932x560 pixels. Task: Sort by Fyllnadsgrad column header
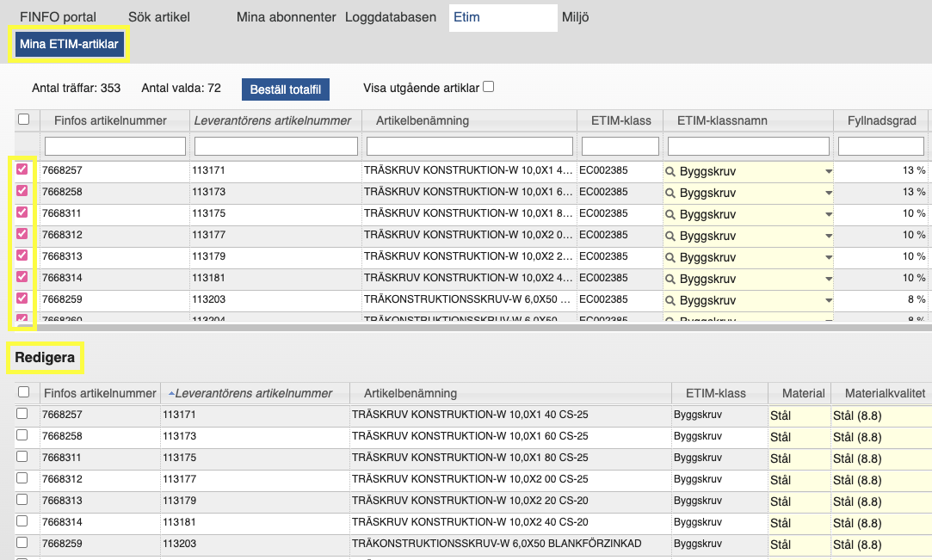[x=880, y=120]
